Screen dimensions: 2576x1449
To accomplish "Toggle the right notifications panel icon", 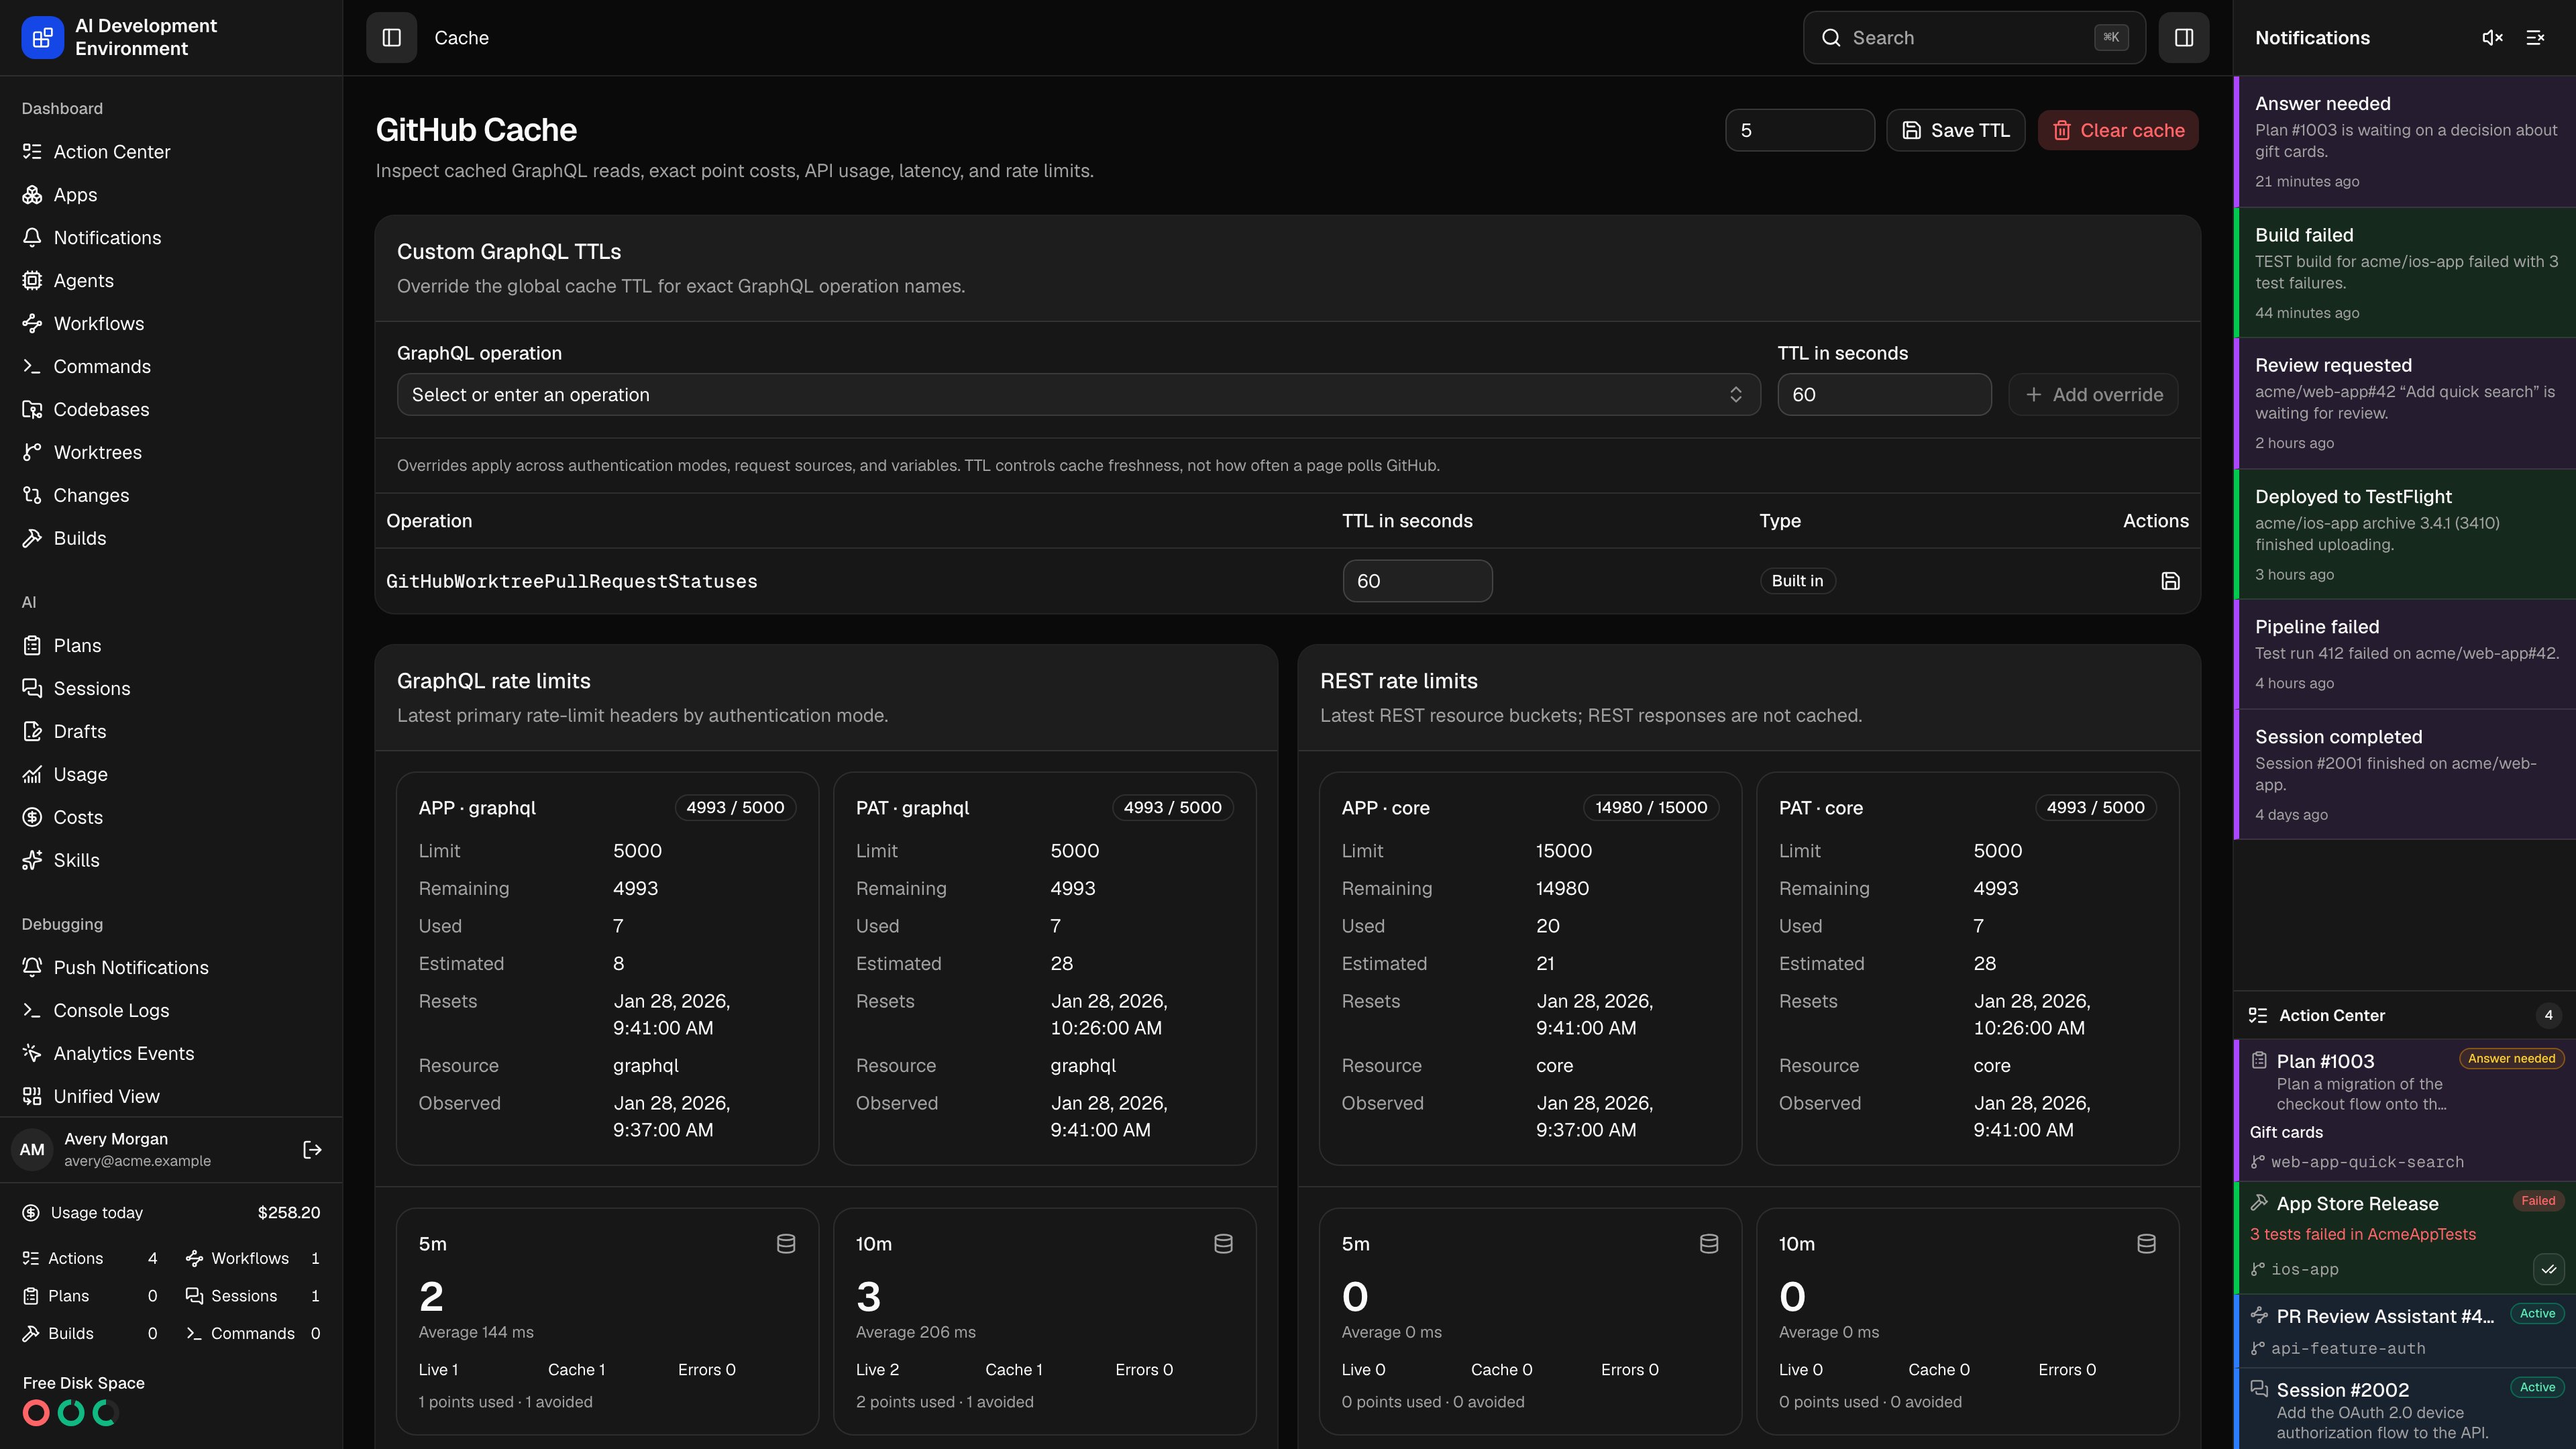I will 2183,38.
